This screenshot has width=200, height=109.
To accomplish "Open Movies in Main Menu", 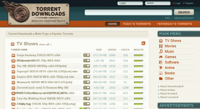I will coord(170,46).
